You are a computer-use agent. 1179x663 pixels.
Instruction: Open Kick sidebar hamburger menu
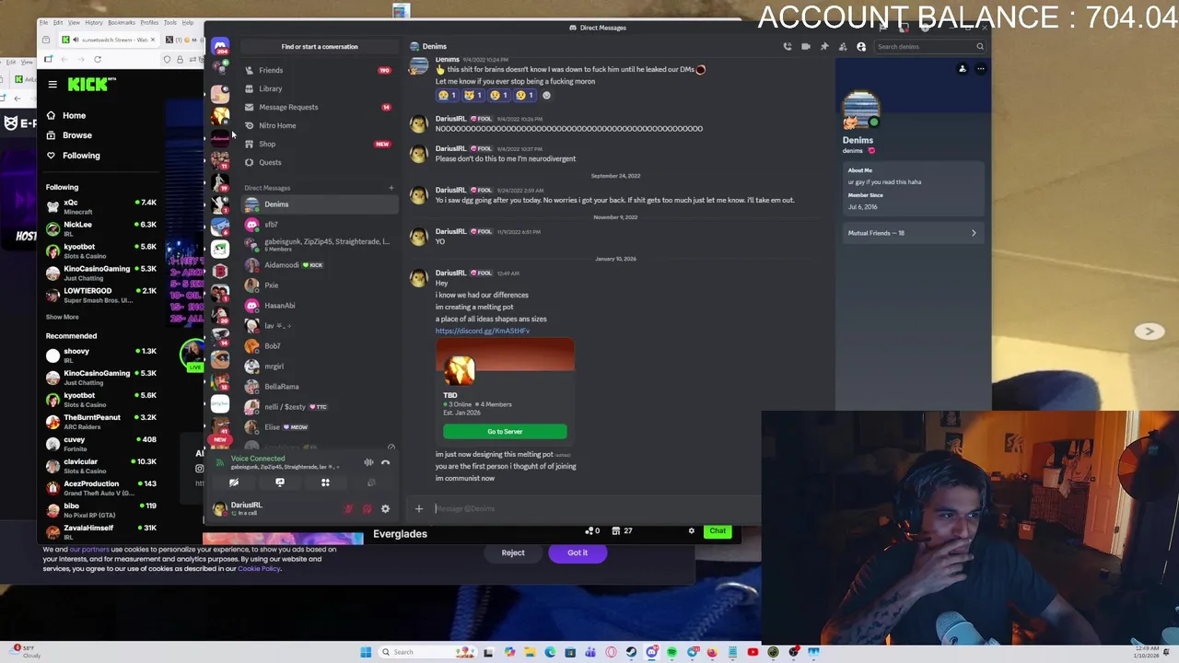coord(53,84)
